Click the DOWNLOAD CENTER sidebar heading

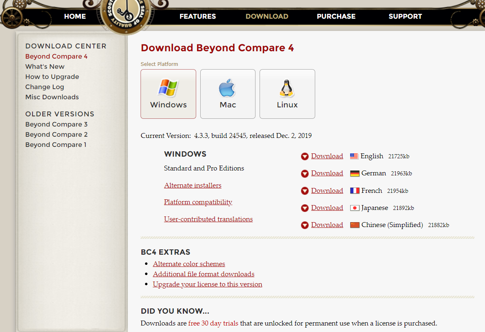click(x=66, y=46)
